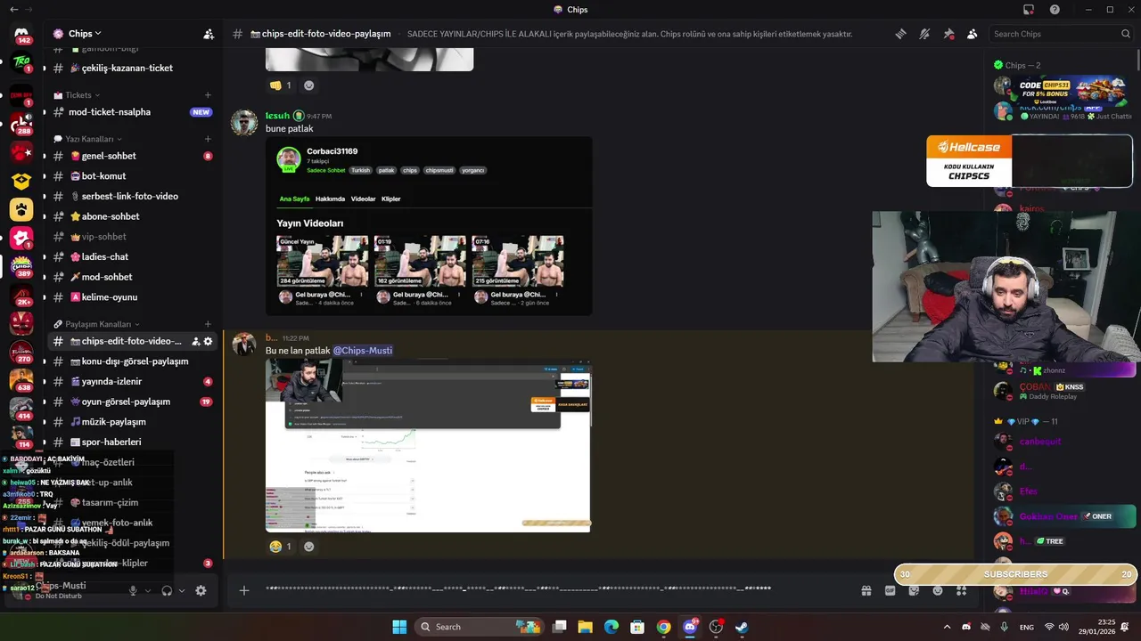The height and width of the screenshot is (641, 1141).
Task: Add a channel in Tickets category
Action: point(208,95)
